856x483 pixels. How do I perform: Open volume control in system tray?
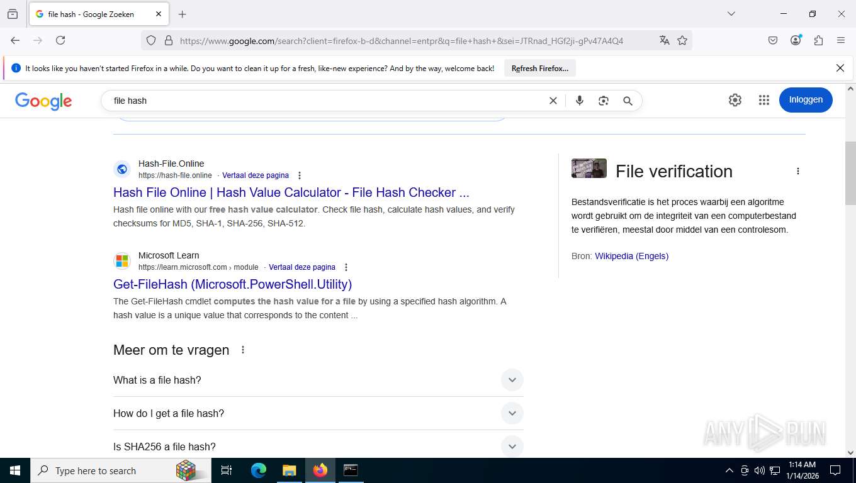tap(759, 470)
